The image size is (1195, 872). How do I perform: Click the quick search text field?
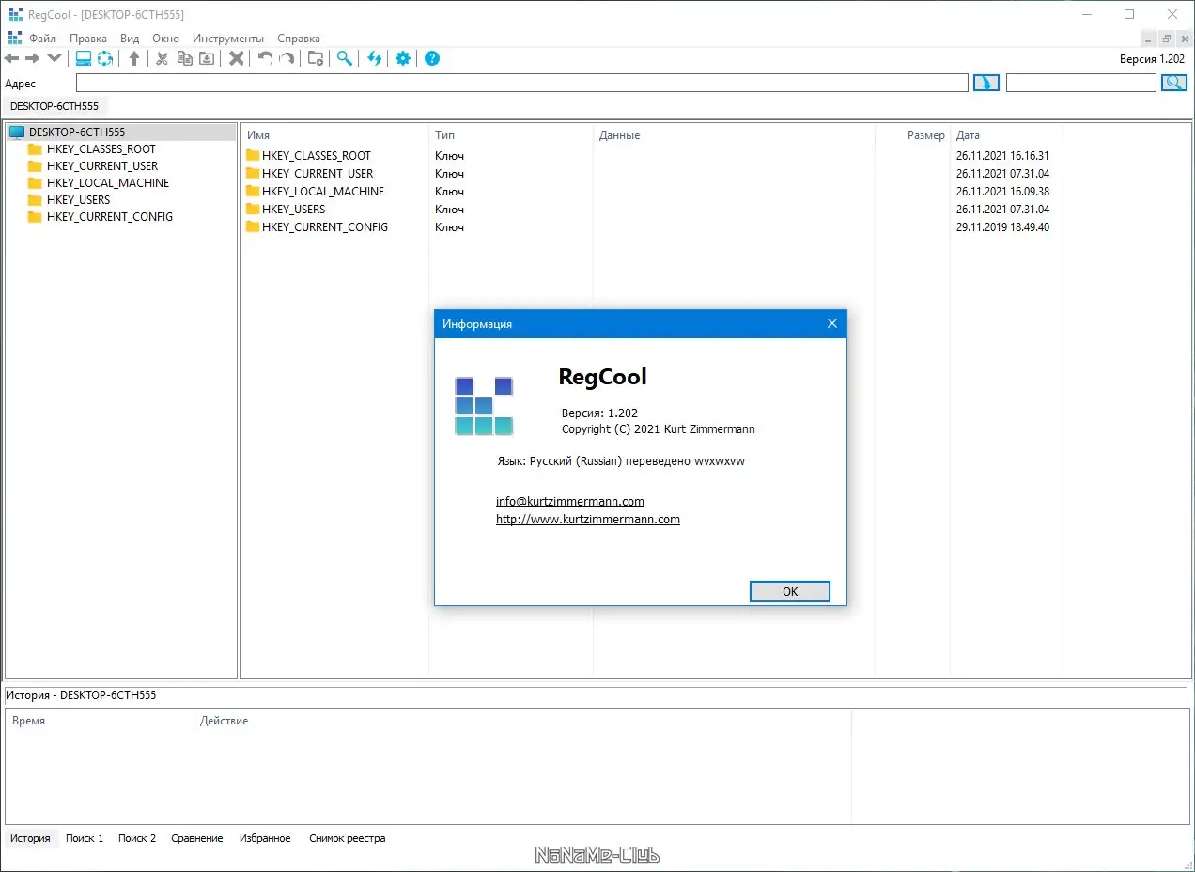(x=1081, y=83)
